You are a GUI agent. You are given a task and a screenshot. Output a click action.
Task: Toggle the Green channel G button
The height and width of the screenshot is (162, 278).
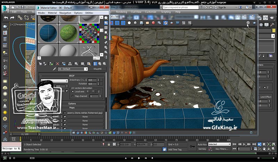[117, 23]
